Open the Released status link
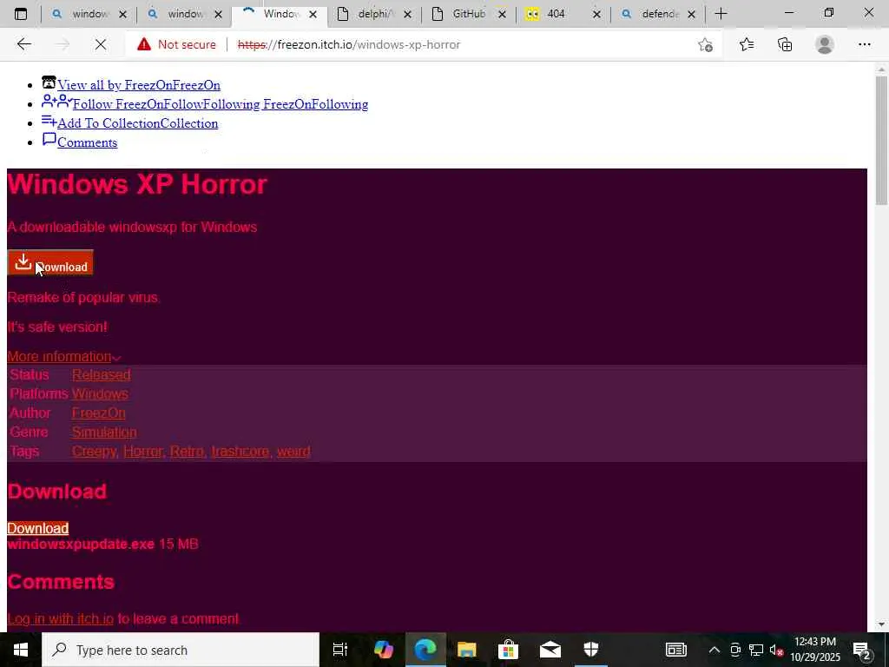Screen dimensions: 889x667 (102, 374)
